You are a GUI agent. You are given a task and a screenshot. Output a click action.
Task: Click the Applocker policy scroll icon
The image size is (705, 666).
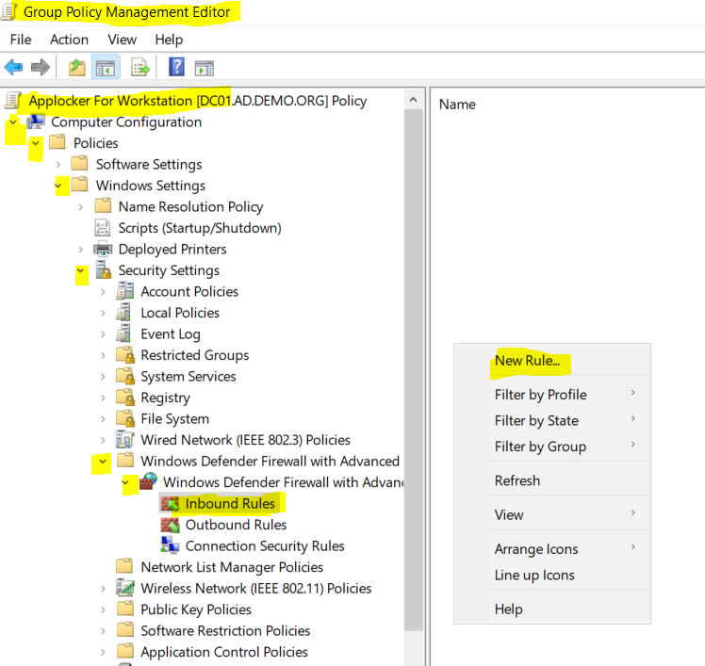click(x=13, y=100)
